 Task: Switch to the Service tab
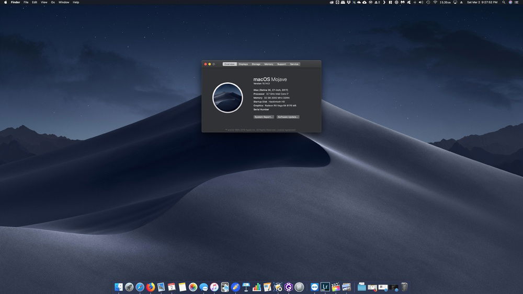[x=294, y=64]
